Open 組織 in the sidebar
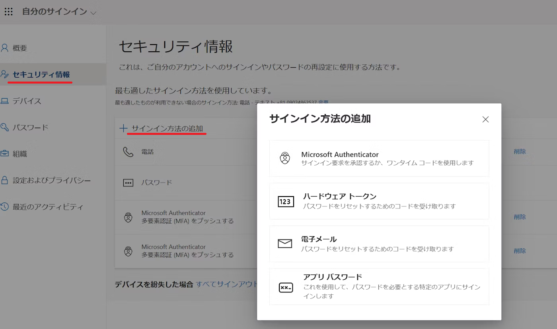 point(20,154)
